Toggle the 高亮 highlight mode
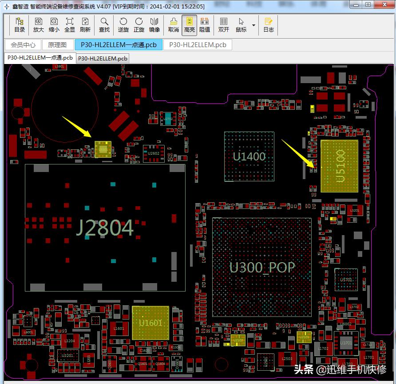The image size is (396, 384). [189, 25]
